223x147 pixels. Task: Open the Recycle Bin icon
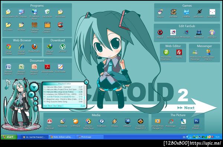pyautogui.click(x=47, y=12)
